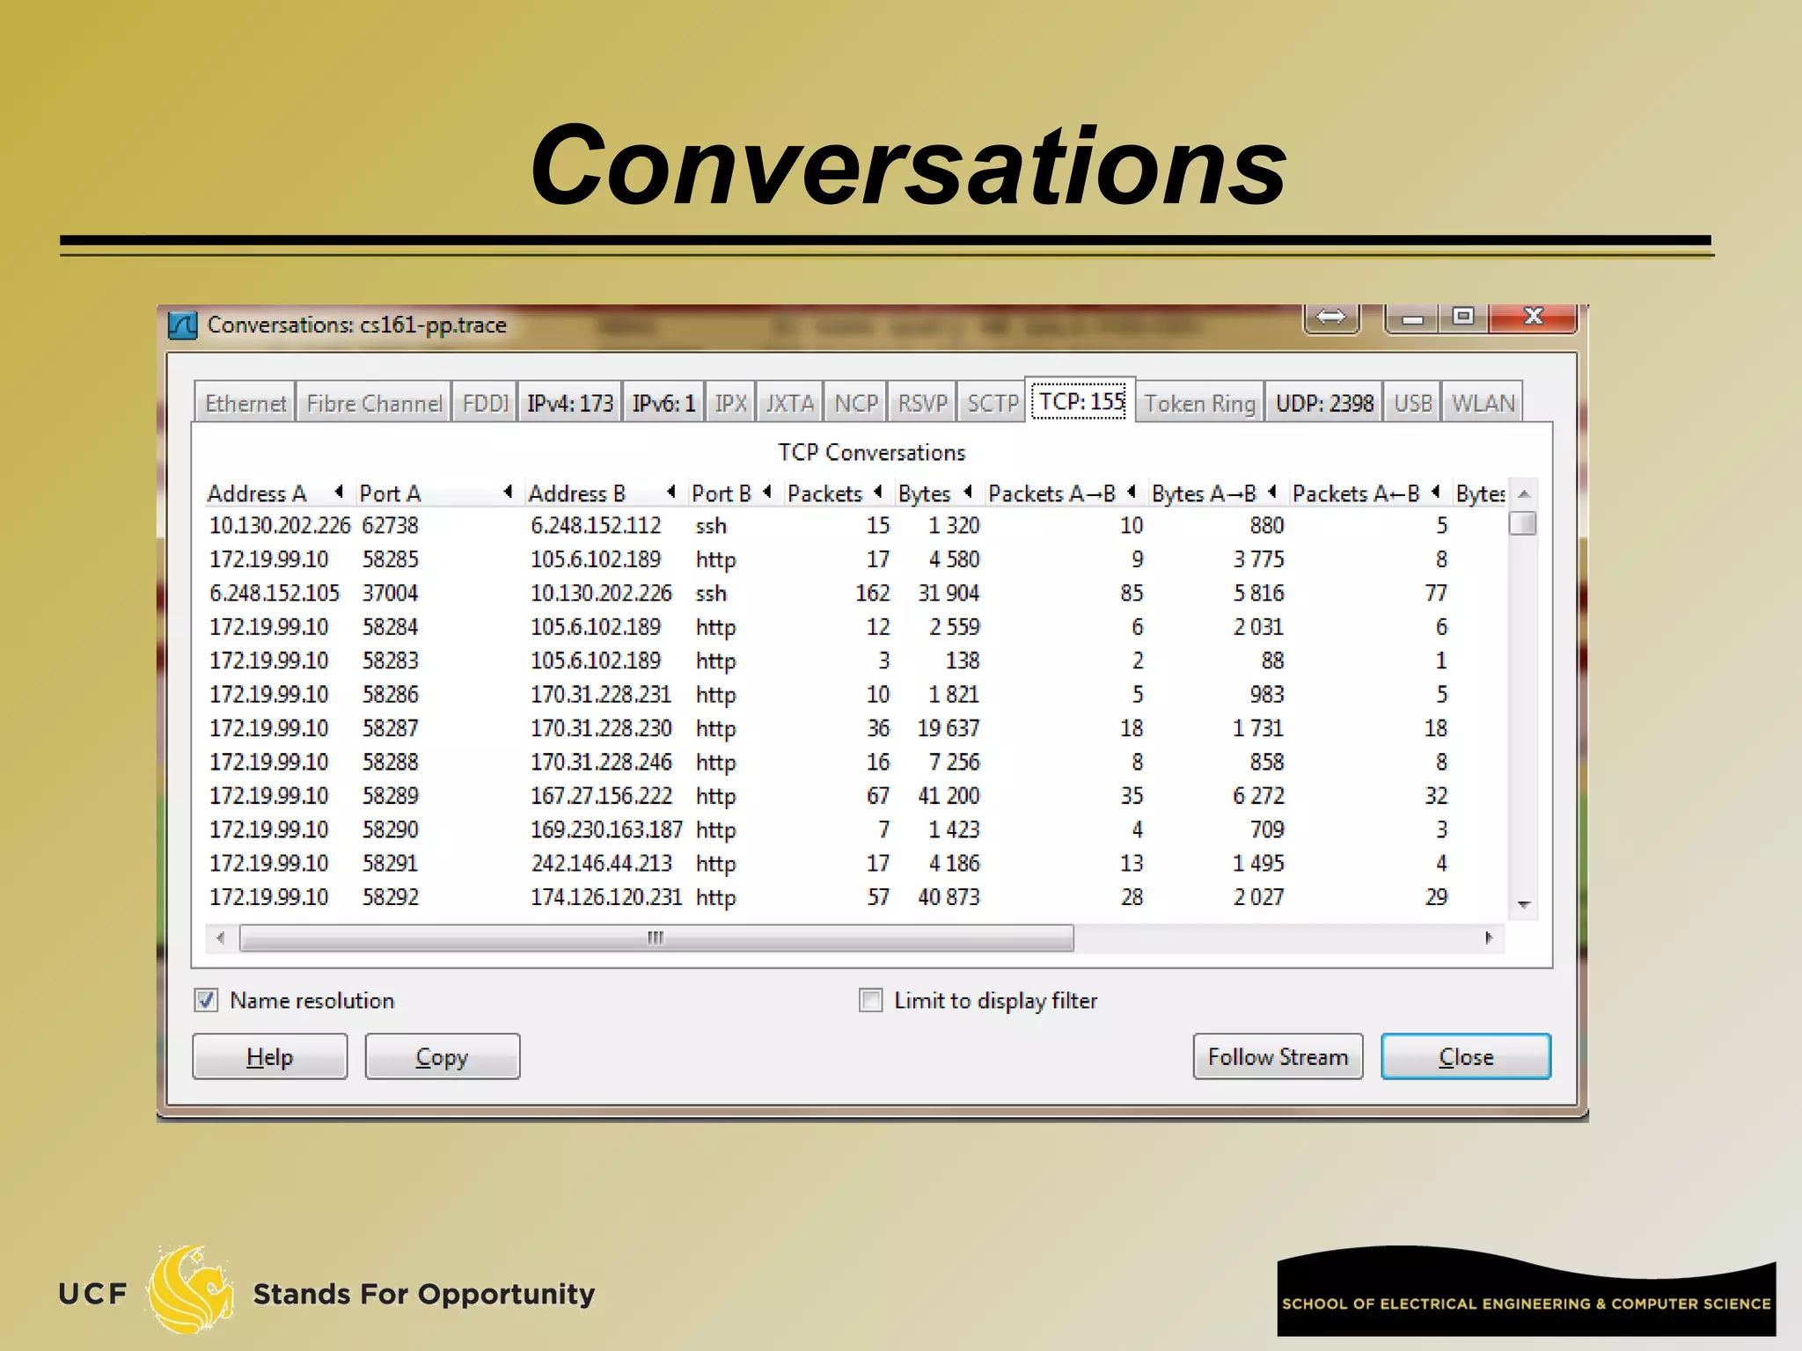Sort by Packets column arrow
1802x1351 pixels.
click(x=877, y=492)
